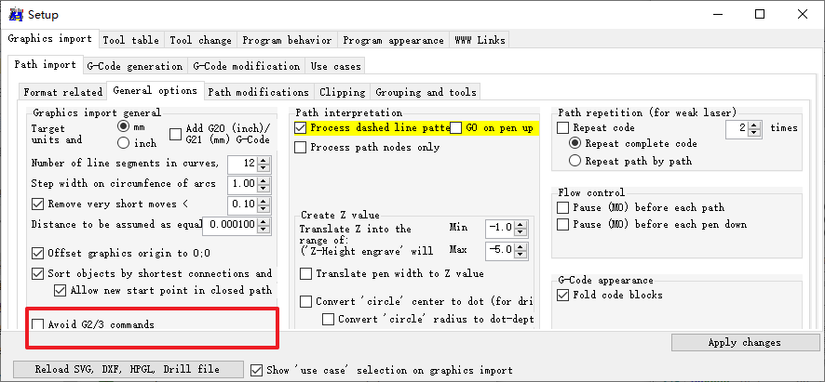Click Reload SVG, DXF, HPGL, Drill file
This screenshot has height=382, width=825.
[x=128, y=369]
